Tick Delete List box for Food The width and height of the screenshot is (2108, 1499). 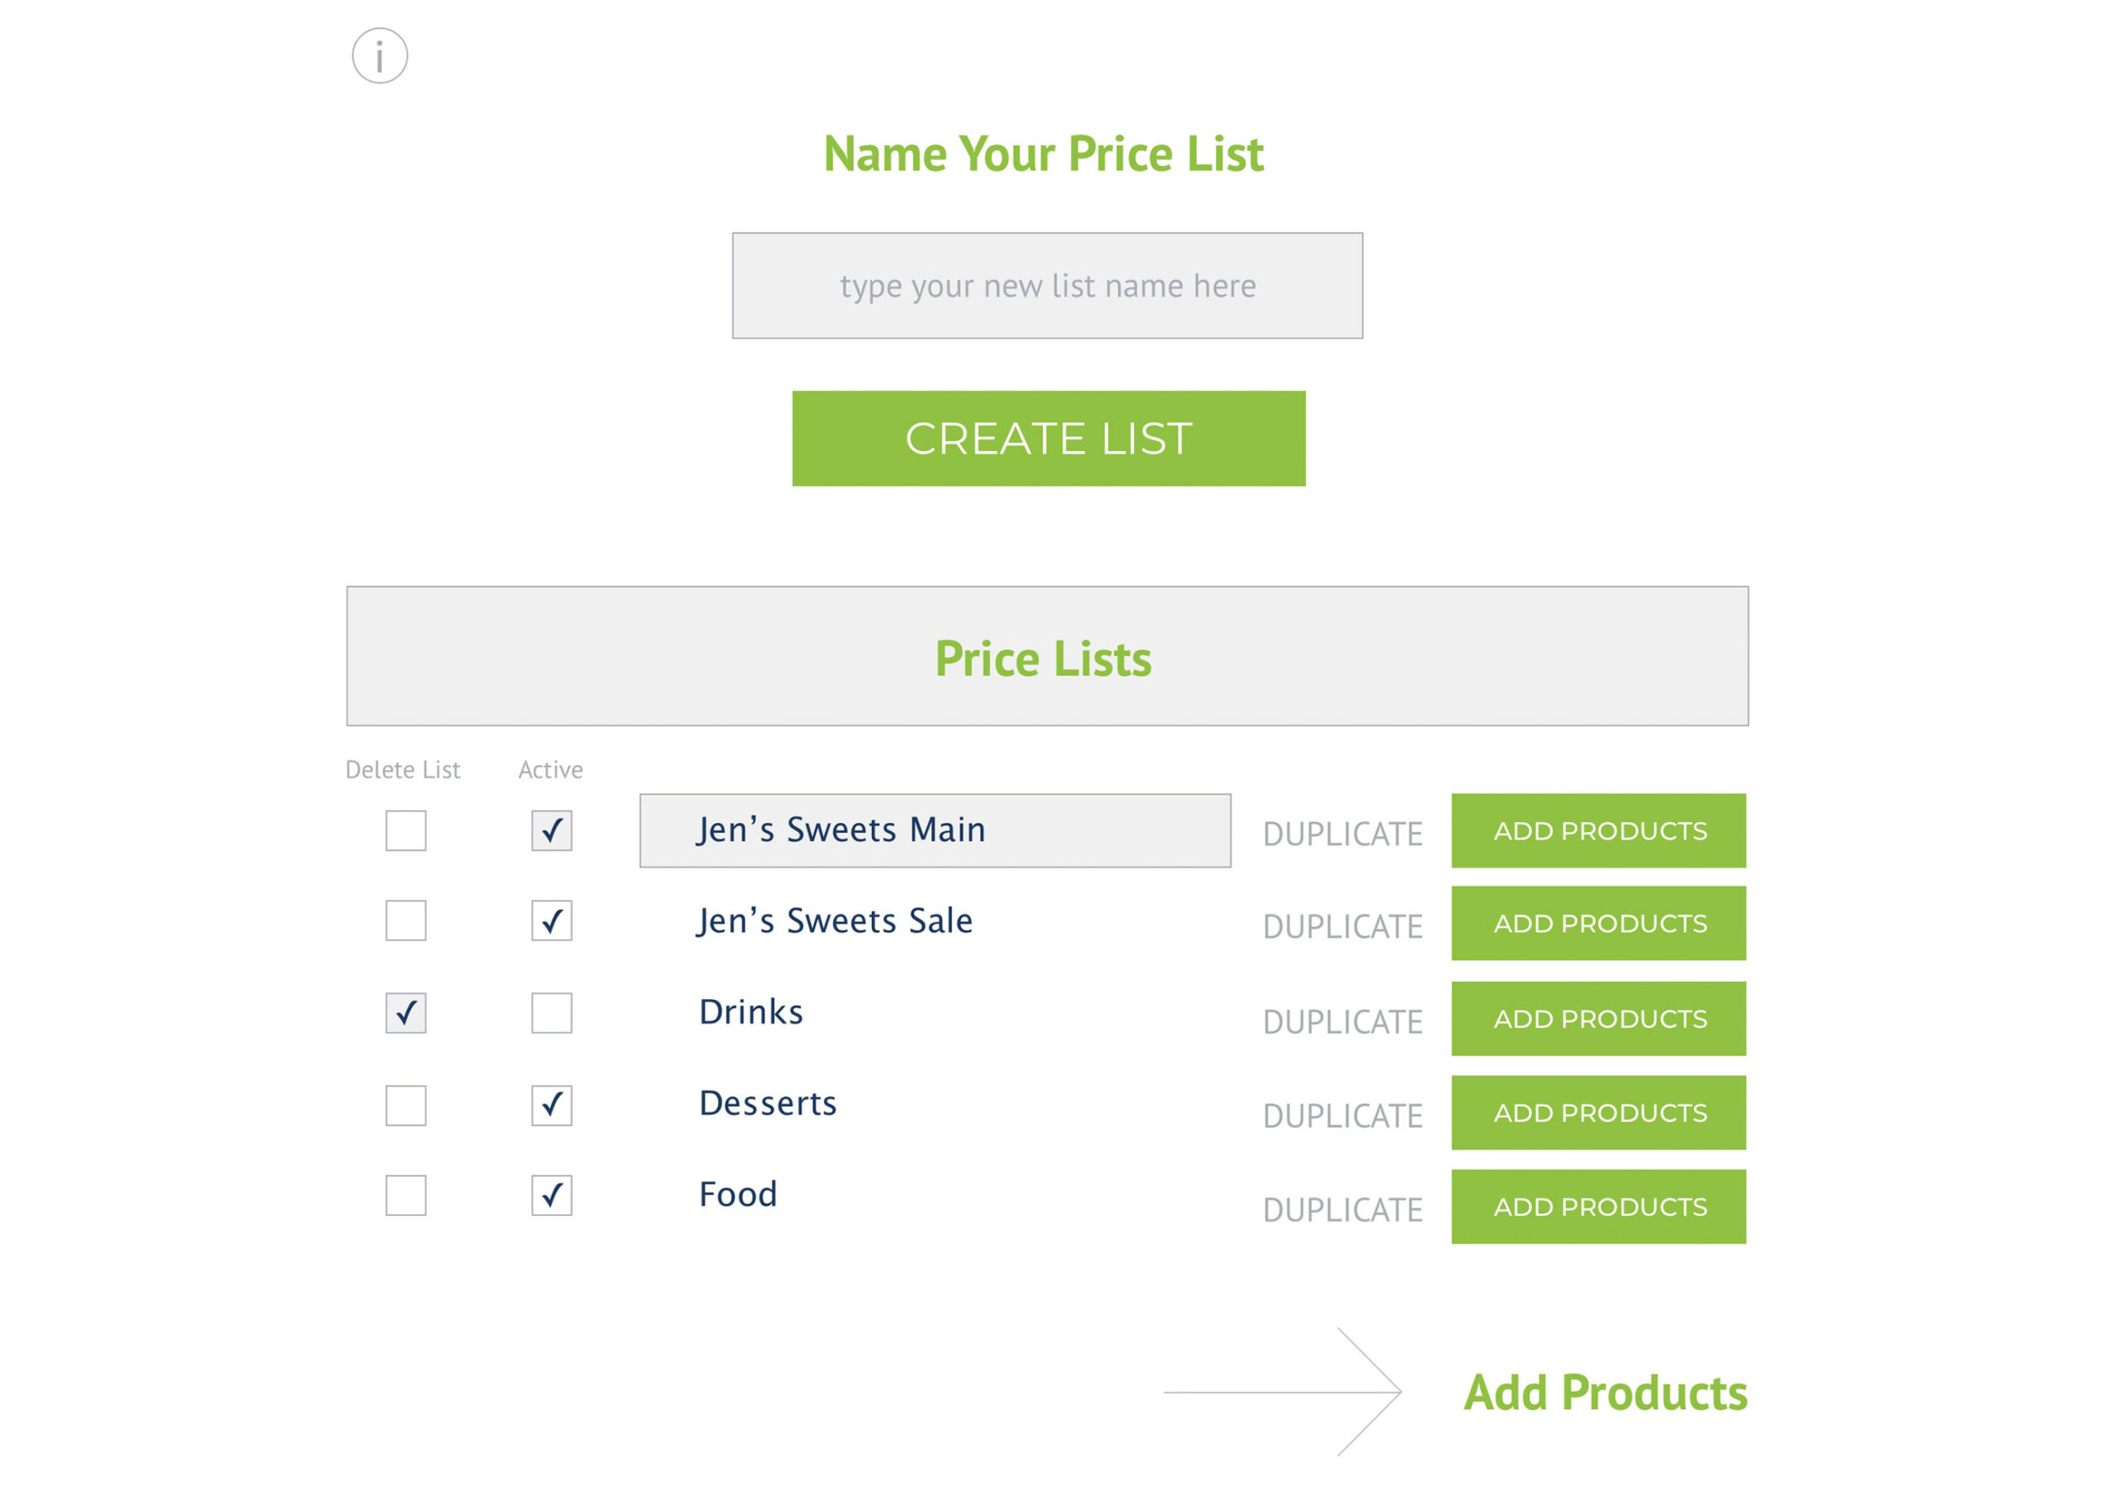pyautogui.click(x=406, y=1196)
